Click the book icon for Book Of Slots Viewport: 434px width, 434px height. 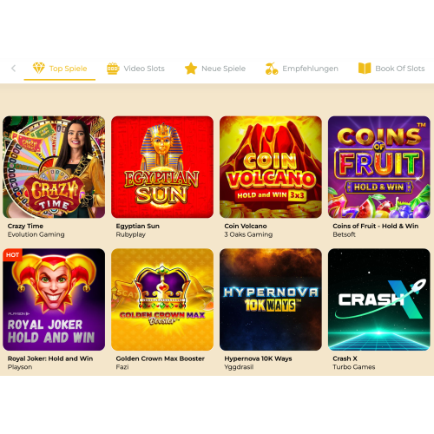365,69
